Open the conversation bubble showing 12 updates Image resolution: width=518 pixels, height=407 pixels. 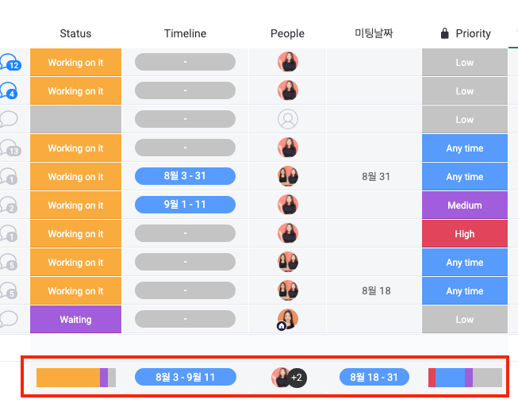coord(10,62)
